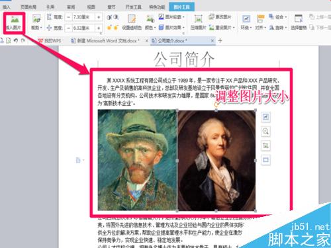Click the print preview icon beside undo
Screen dimensions: 331x248
tap(9, 40)
